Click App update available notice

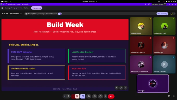[158, 4]
